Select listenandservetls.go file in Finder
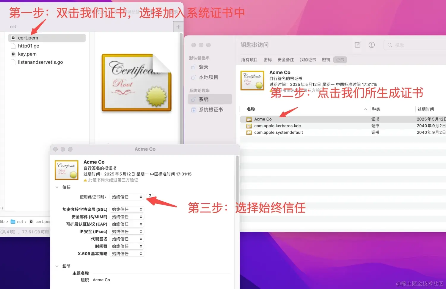Viewport: 446px width, 289px height. click(x=40, y=62)
